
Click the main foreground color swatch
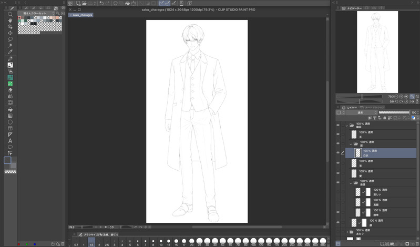point(8,160)
